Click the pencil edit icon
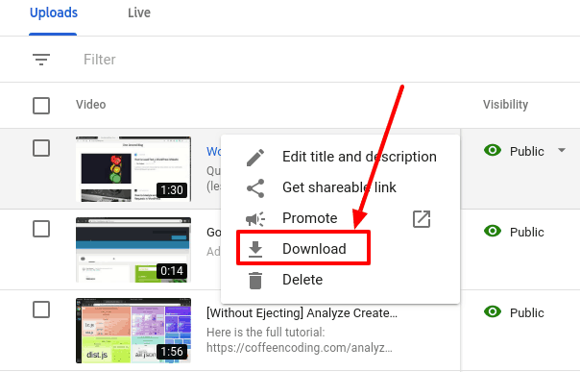The width and height of the screenshot is (580, 372). (x=255, y=157)
